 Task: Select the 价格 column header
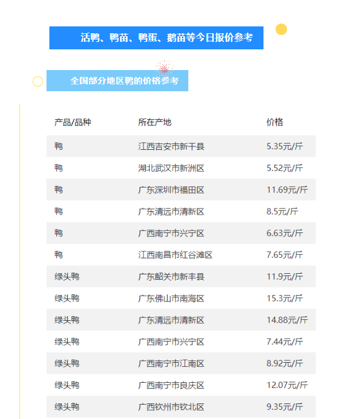pos(275,122)
